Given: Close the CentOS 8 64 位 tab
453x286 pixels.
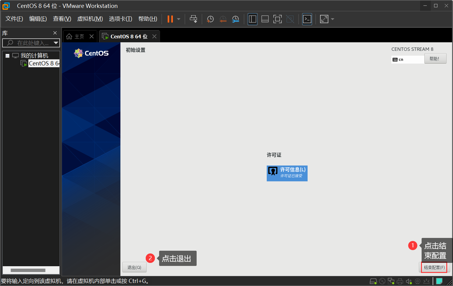Looking at the screenshot, I should coord(154,37).
